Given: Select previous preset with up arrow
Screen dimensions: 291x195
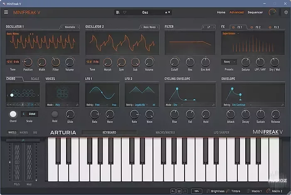Looking at the screenshot, I should coord(166,12).
